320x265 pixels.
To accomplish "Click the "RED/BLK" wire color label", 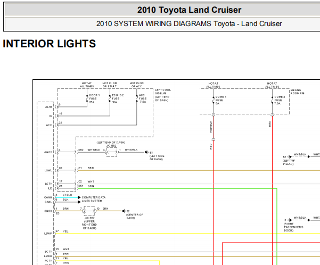I will point(211,127).
